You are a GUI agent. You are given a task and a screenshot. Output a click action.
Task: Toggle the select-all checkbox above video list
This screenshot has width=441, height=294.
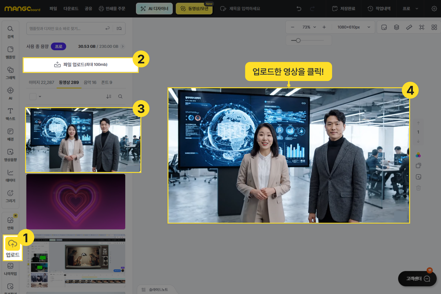pos(33,96)
